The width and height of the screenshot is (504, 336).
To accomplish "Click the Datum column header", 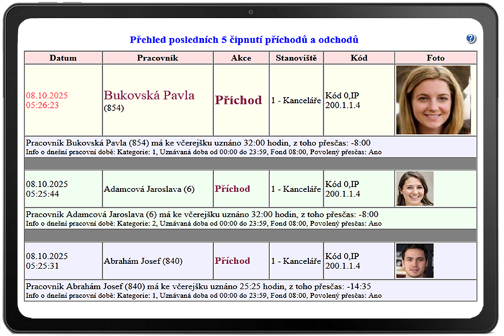I will pyautogui.click(x=63, y=58).
